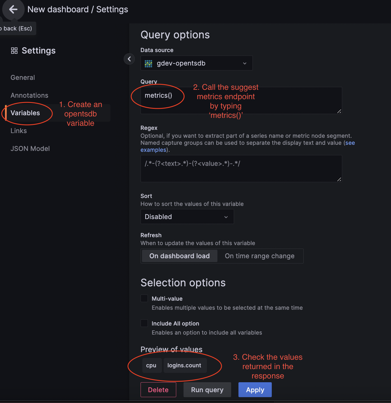Open the Sort dropdown showing Disabled
The image size is (391, 403).
[187, 217]
